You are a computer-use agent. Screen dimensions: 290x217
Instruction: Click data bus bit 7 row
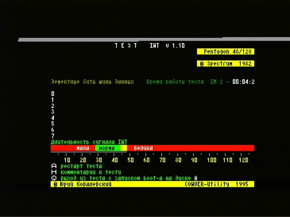(53, 136)
